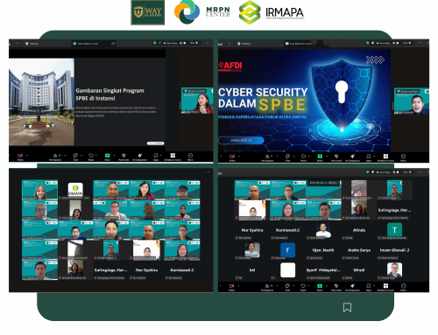438x335 pixels.
Task: Select the Windi participant tile
Action: pos(359,270)
